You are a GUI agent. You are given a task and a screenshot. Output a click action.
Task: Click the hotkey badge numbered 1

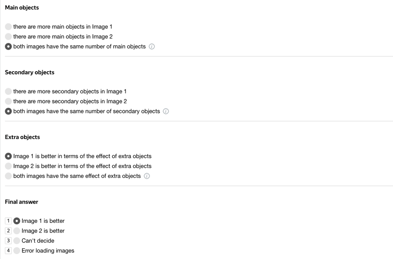click(8, 221)
